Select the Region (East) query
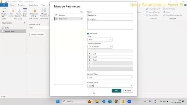The image size is (187, 105). 13,31
